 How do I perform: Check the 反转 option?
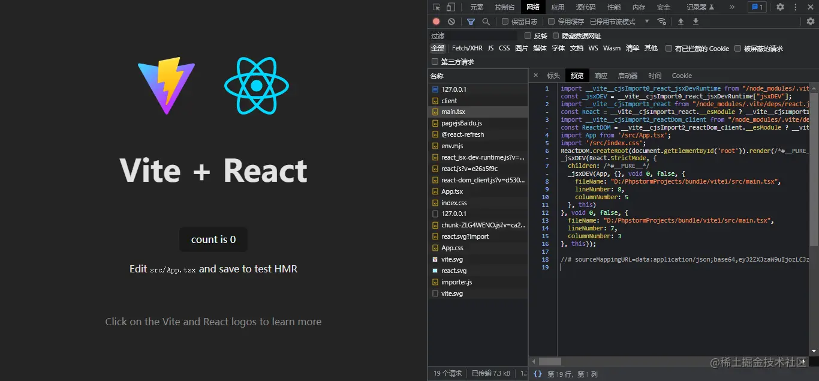tap(528, 36)
